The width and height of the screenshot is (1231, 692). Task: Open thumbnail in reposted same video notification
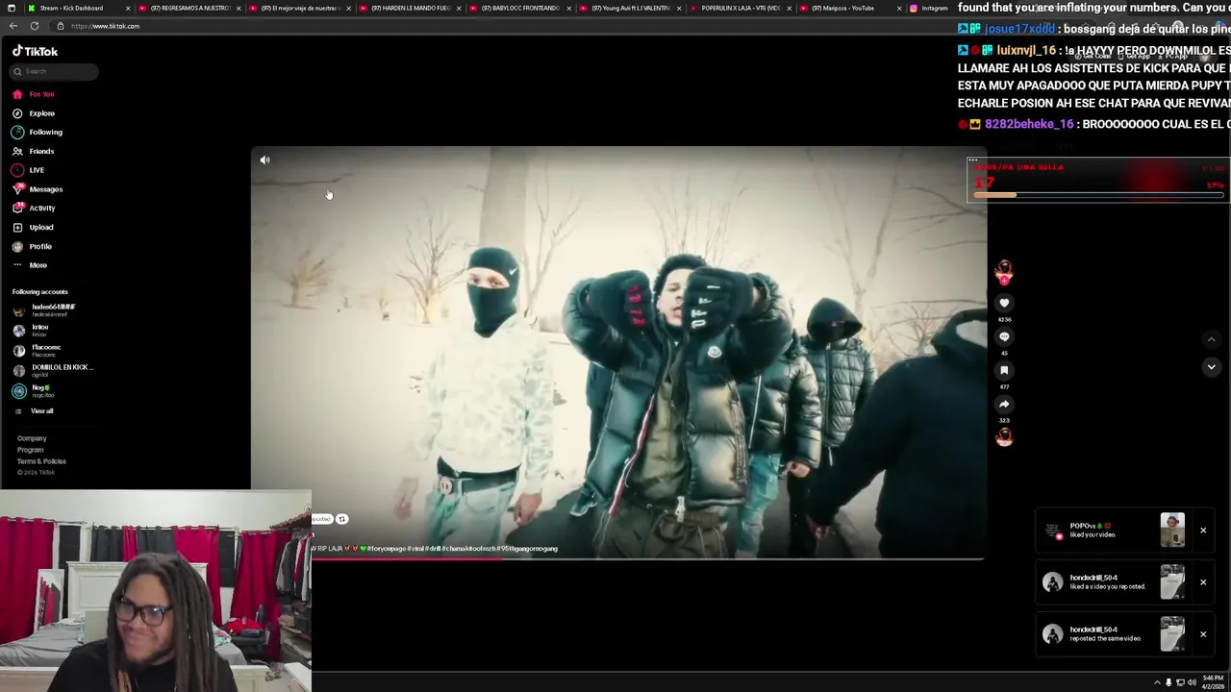(x=1172, y=634)
